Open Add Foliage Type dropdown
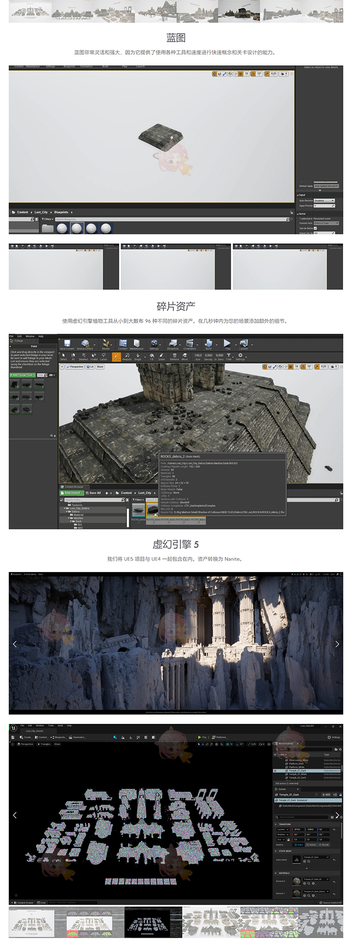Screen dimensions: 352x949 (x=22, y=375)
